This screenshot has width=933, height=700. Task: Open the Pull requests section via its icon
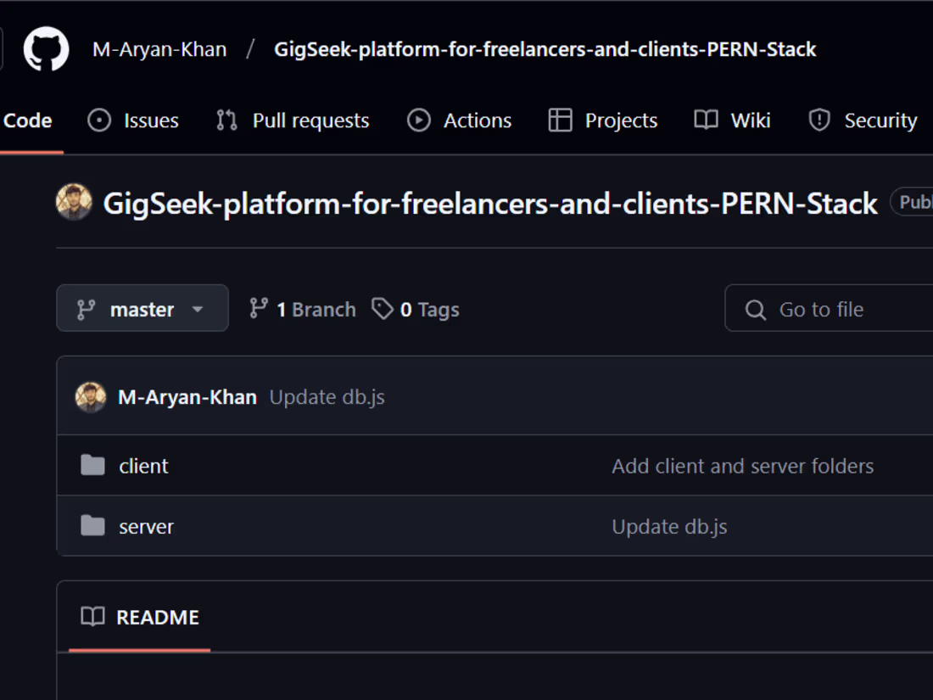coord(226,120)
